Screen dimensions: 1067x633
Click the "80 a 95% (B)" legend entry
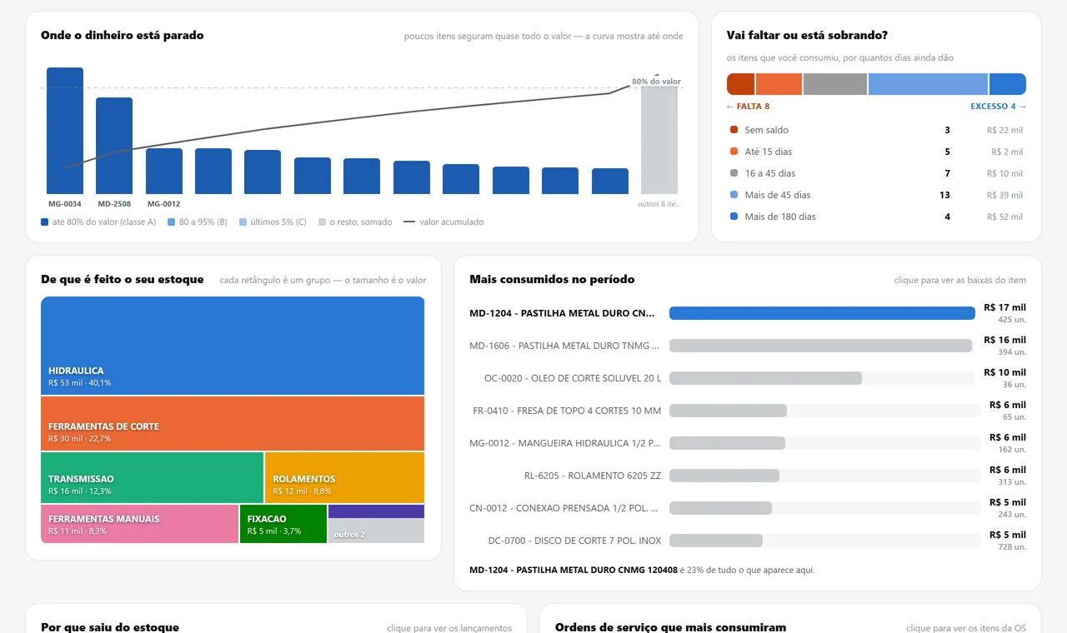(x=197, y=222)
